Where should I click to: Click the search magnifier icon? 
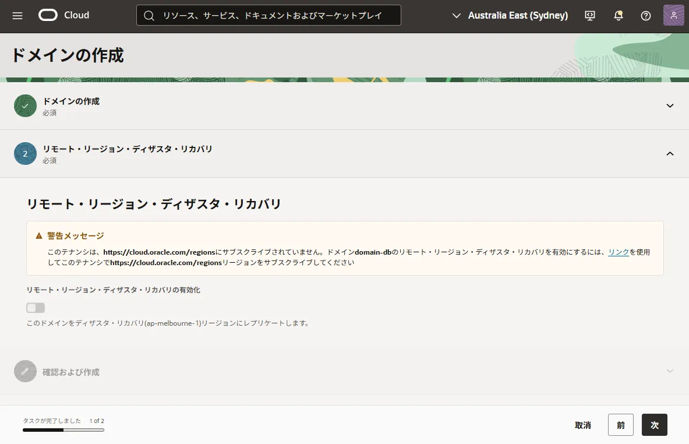coord(149,15)
